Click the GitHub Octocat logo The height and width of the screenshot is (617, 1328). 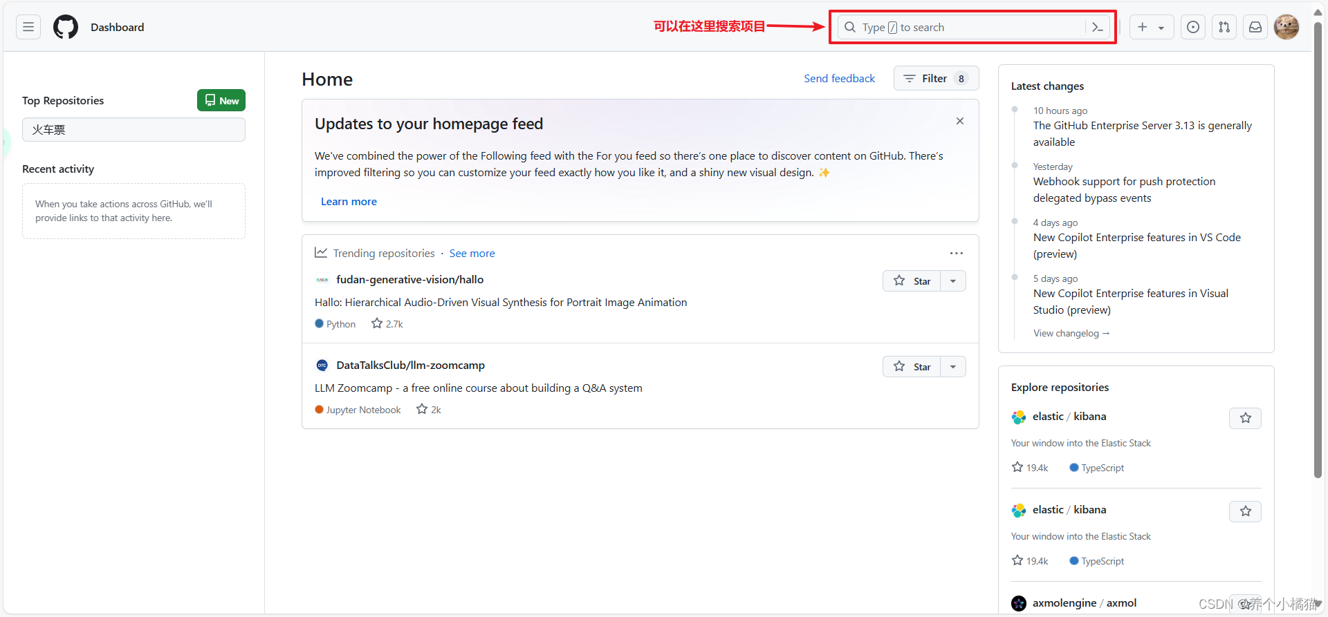click(66, 27)
